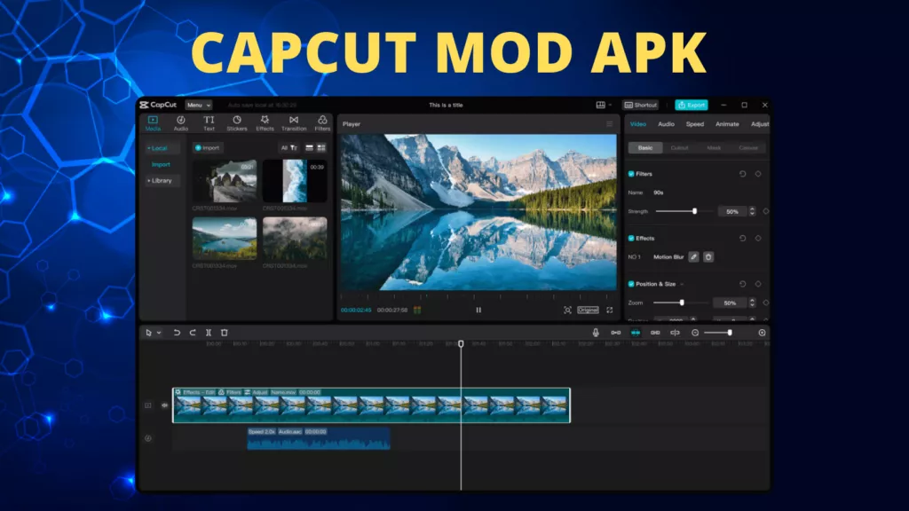Open the Stickers panel
This screenshot has width=909, height=511.
coord(236,122)
